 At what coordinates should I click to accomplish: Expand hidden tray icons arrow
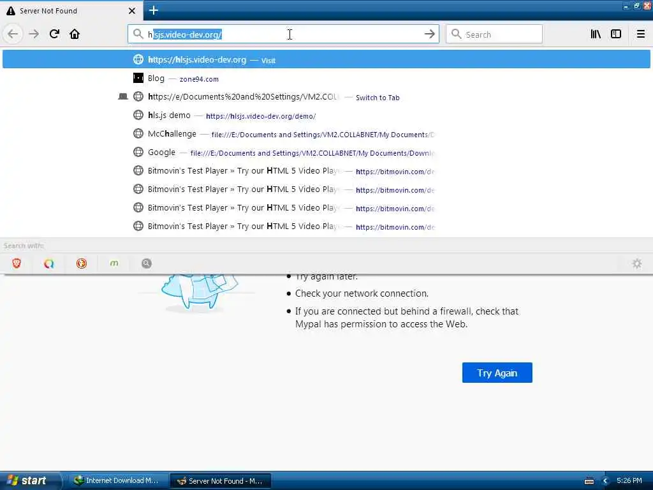606,481
